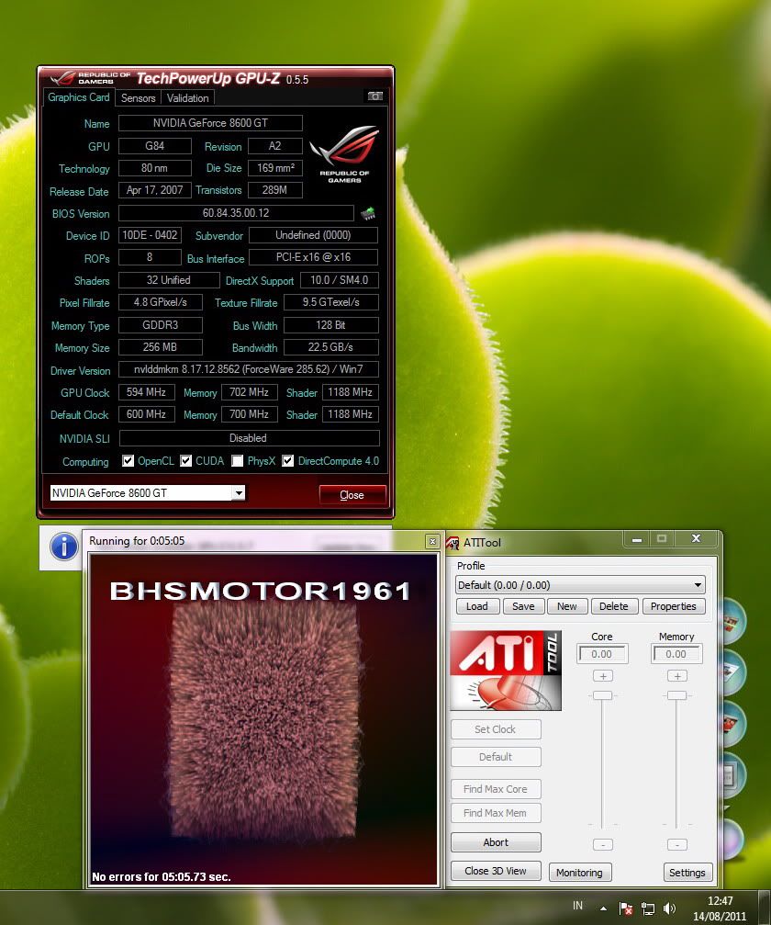
Task: Click the large ROG logo in GPU-Z
Action: (x=344, y=153)
